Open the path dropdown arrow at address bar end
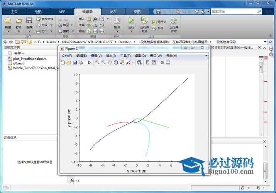 [265, 42]
